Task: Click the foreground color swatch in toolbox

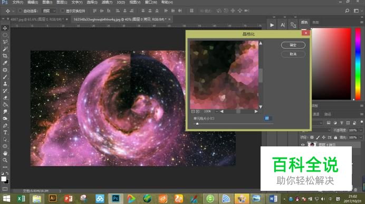Action: point(4,179)
